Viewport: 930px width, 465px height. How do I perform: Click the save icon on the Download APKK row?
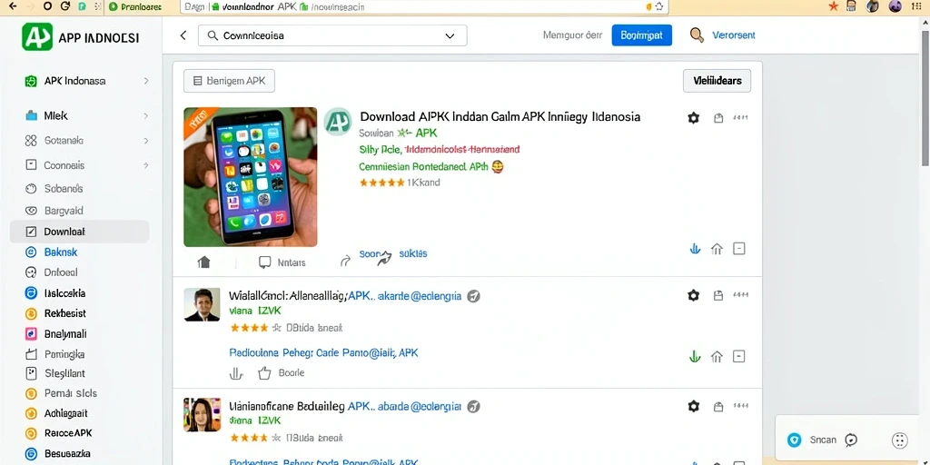tap(718, 118)
